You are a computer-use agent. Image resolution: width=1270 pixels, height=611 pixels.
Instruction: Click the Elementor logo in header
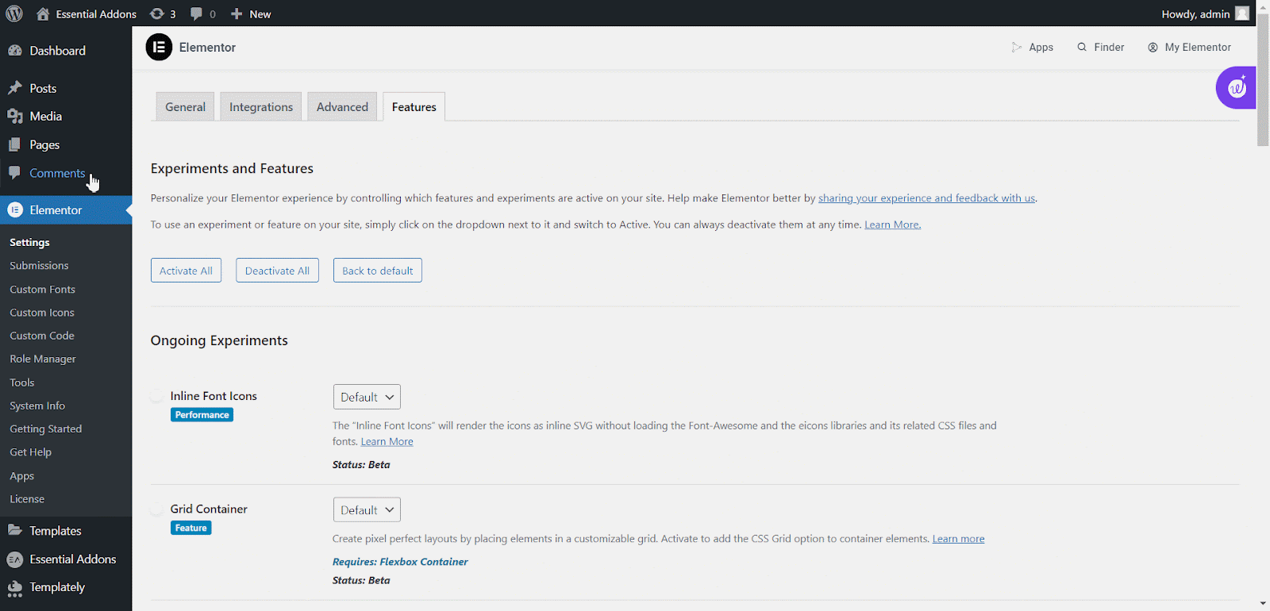coord(159,48)
